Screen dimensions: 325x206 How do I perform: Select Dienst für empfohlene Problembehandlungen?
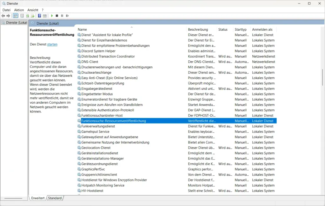[x=177, y=45]
